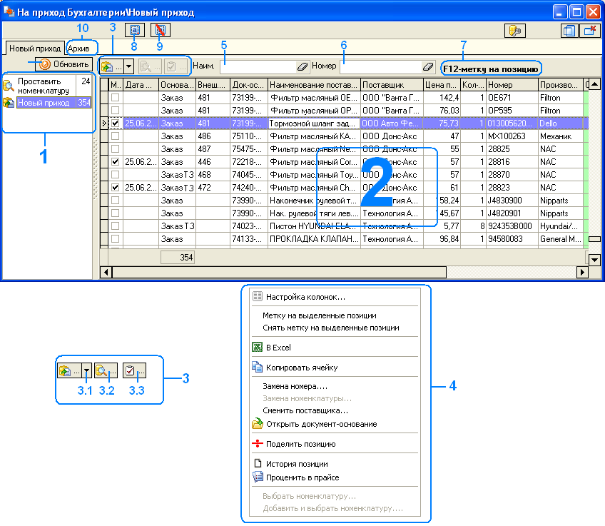Select the Новый приход tab
Image resolution: width=605 pixels, height=526 pixels.
[35, 49]
